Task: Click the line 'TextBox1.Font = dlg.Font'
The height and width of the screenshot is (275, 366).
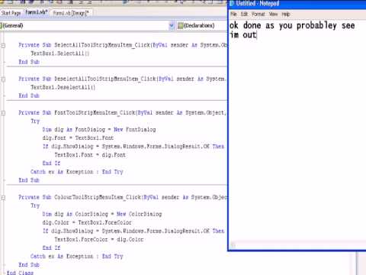Action: click(x=90, y=155)
